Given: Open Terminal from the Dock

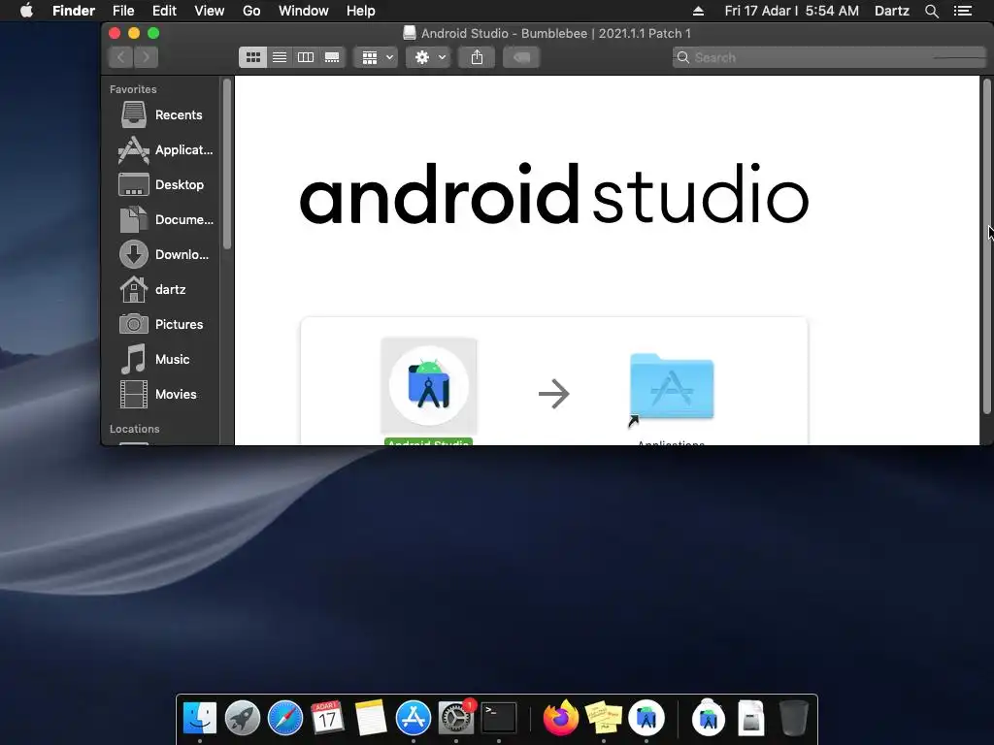Looking at the screenshot, I should (499, 718).
